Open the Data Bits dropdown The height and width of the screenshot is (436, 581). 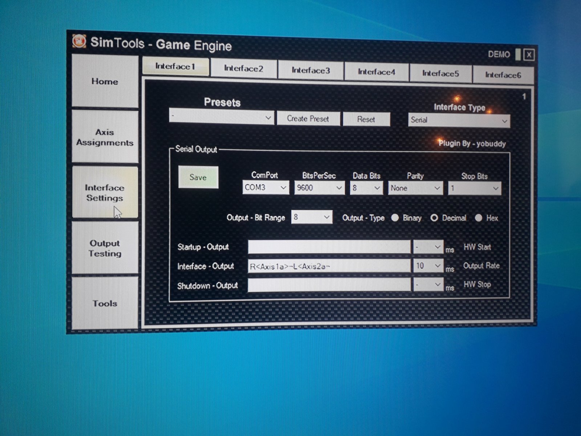coord(366,188)
